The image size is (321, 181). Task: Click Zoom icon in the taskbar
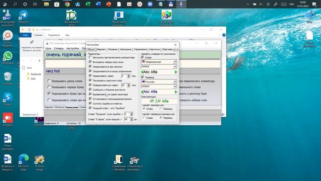pos(150,4)
